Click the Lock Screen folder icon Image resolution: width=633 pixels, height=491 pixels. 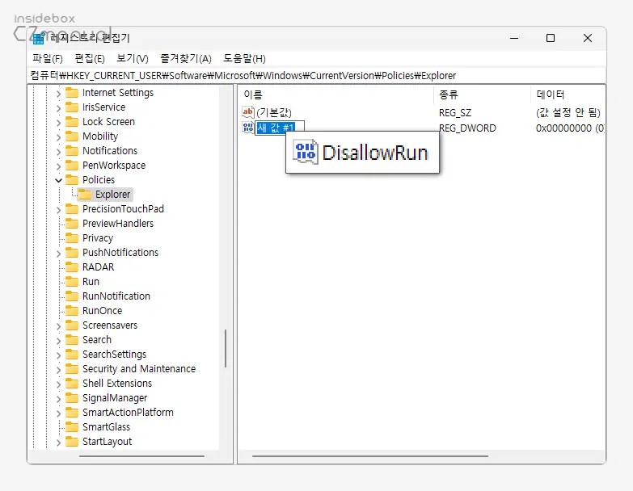click(x=72, y=122)
